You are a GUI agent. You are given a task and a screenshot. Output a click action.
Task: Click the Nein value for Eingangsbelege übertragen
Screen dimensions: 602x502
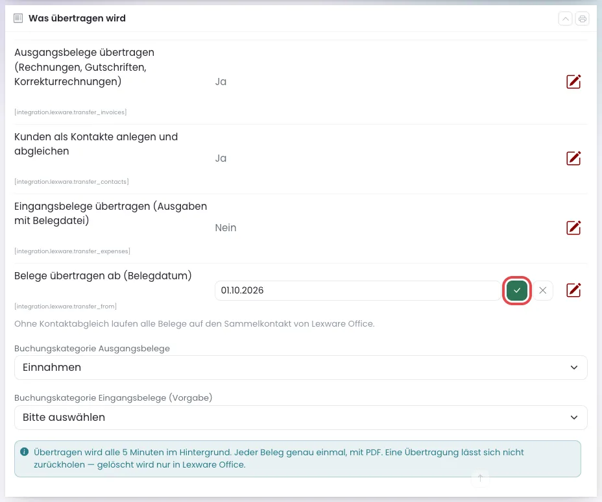(226, 227)
